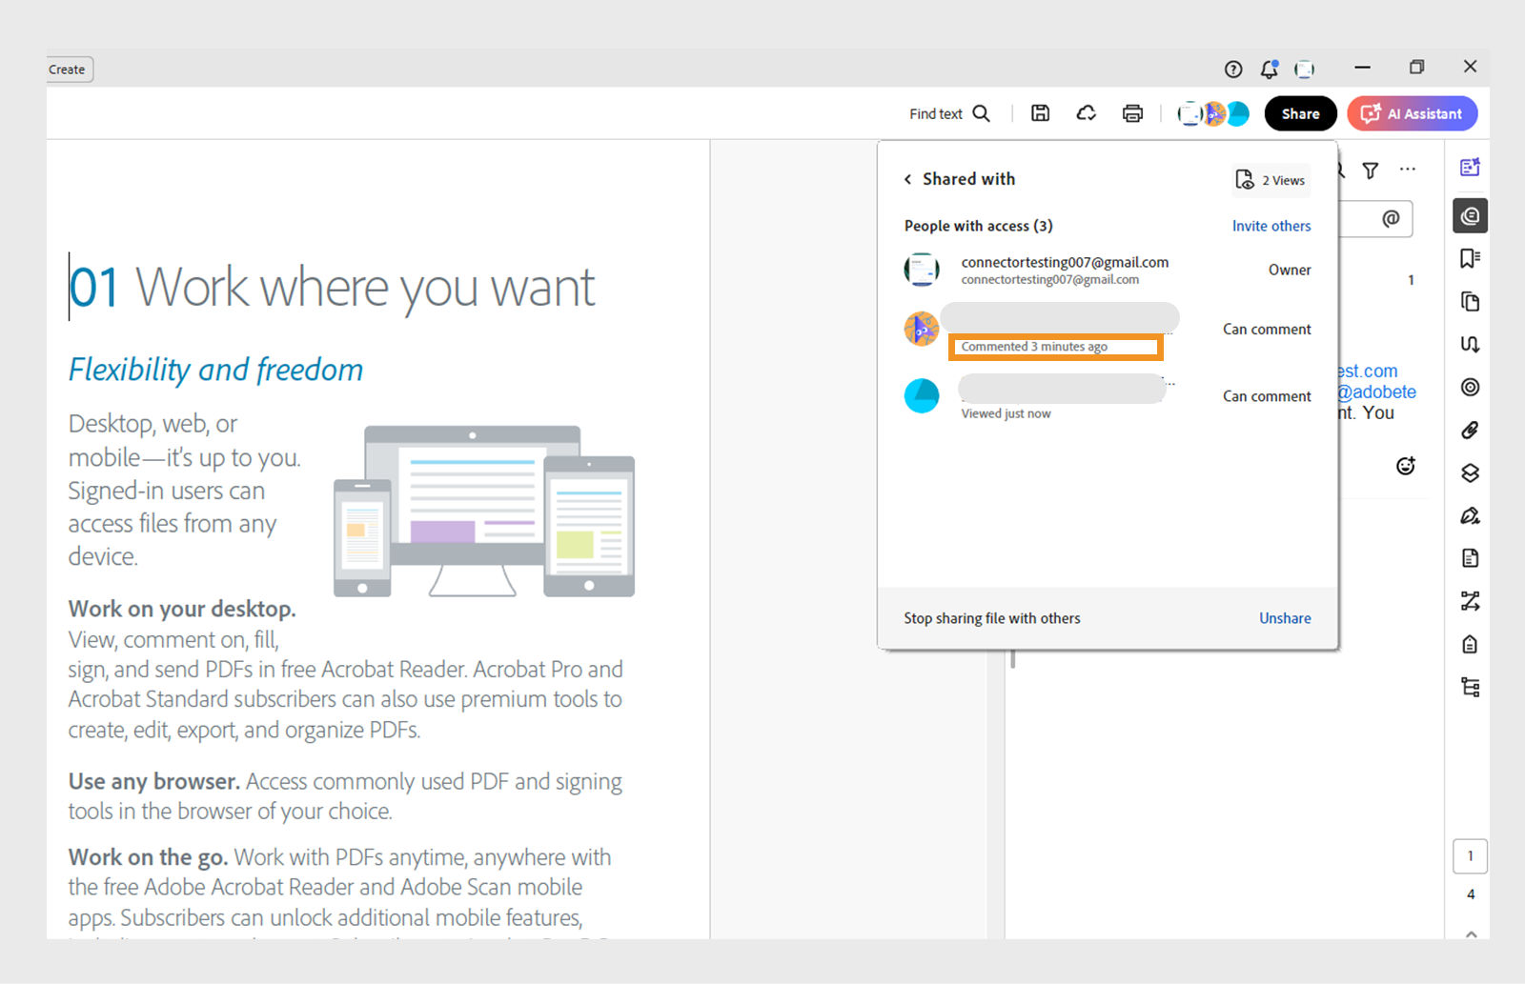Open the Attachments paperclip panel
This screenshot has height=984, width=1525.
tap(1469, 430)
